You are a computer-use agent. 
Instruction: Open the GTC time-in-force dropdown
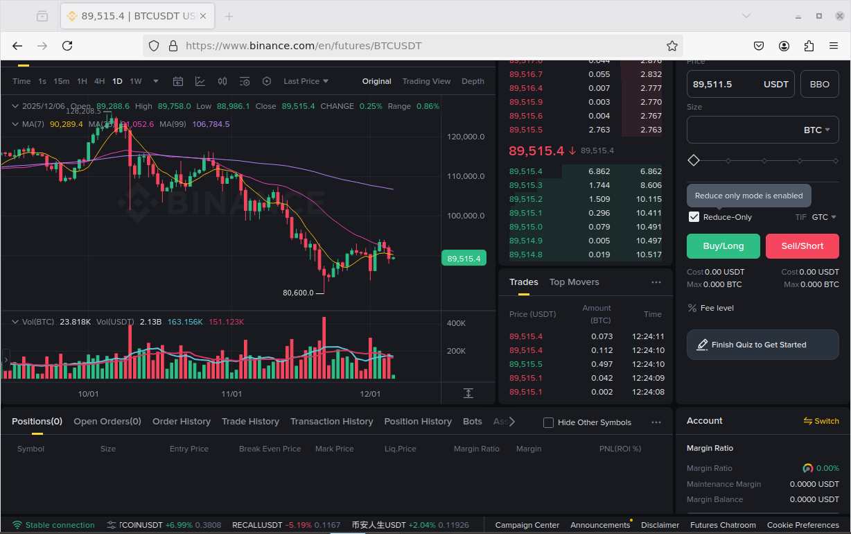pyautogui.click(x=823, y=217)
